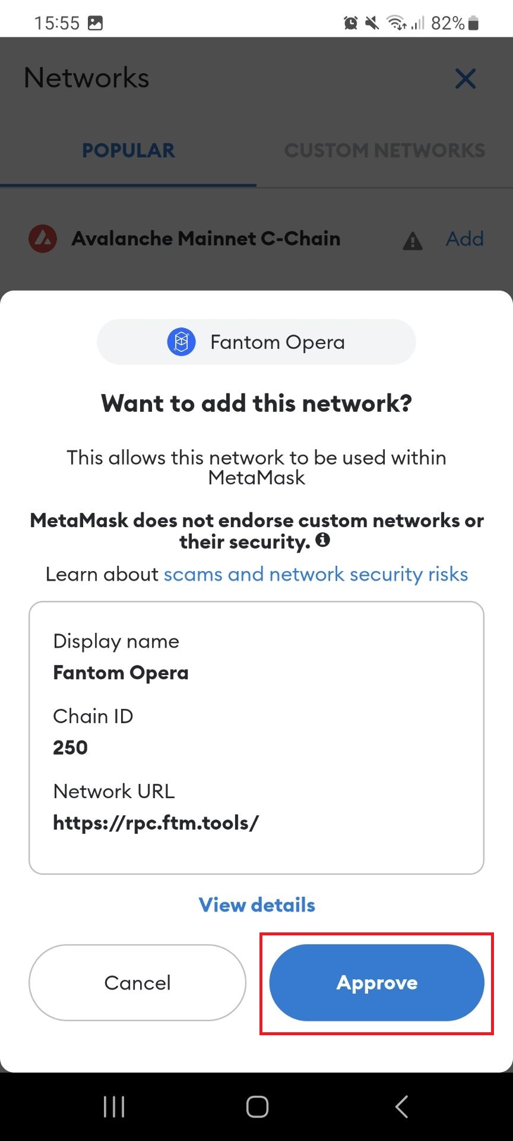This screenshot has width=513, height=1141.
Task: Tap the Android home navigation button
Action: tap(256, 1107)
